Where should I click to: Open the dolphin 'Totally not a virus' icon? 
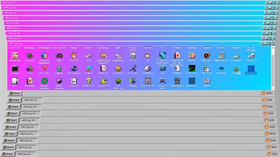click(162, 55)
